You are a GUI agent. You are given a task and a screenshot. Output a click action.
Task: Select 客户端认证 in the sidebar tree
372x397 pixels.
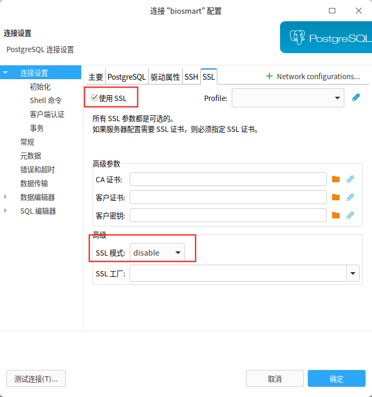click(x=47, y=114)
